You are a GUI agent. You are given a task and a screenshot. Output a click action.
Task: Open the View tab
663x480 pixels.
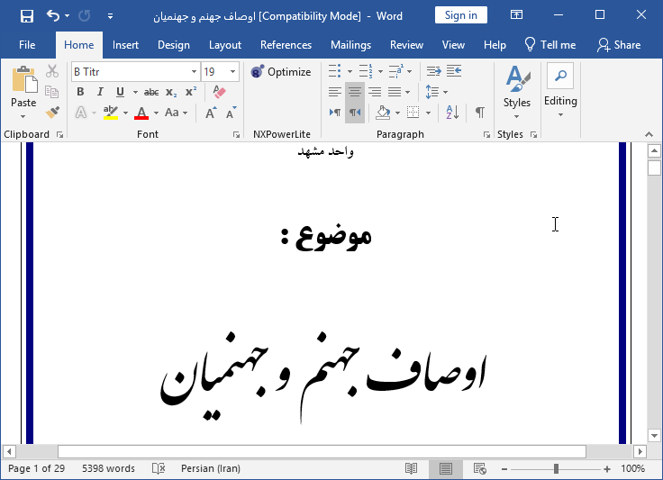(453, 45)
